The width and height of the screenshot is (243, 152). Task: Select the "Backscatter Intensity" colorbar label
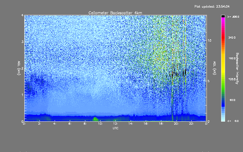click(x=237, y=68)
